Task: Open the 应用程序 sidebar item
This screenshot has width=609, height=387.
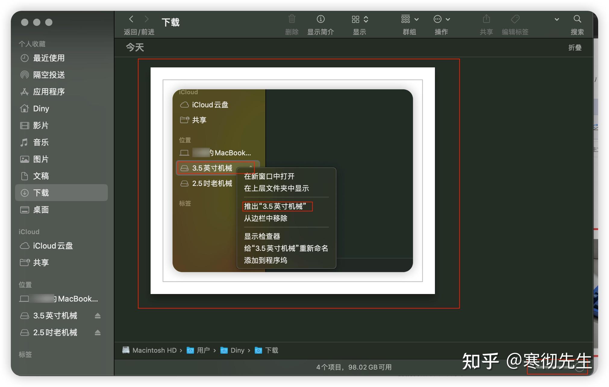Action: (x=49, y=92)
